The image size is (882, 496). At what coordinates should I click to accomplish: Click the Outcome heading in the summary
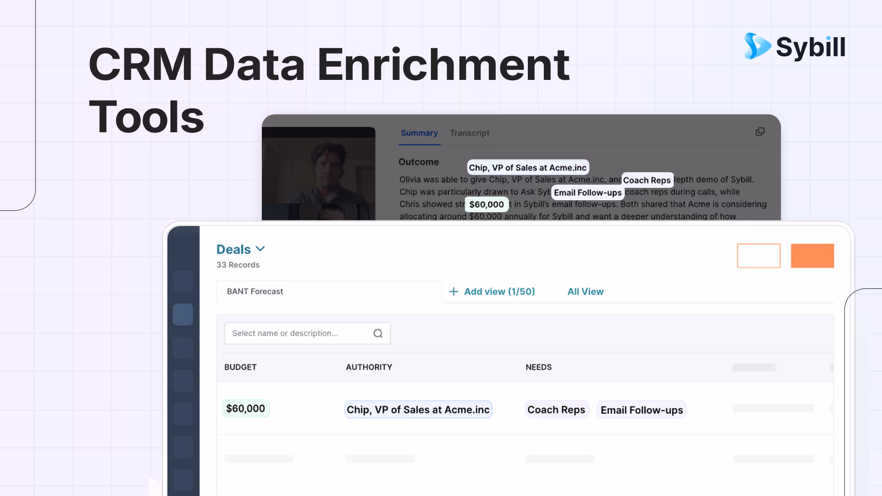[x=418, y=162]
